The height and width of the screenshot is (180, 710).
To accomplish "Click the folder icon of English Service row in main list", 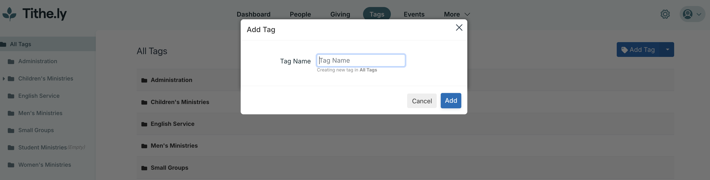I will coord(144,124).
